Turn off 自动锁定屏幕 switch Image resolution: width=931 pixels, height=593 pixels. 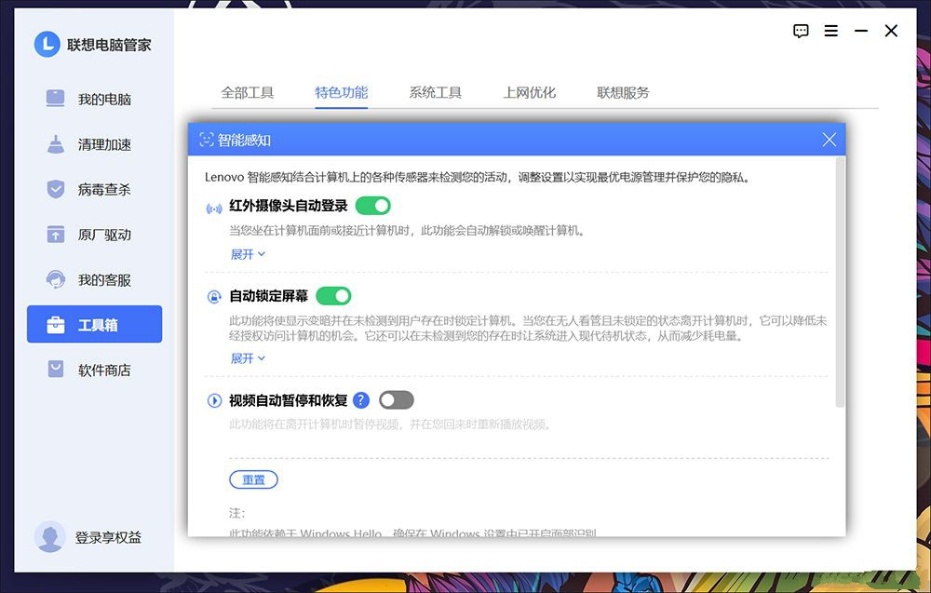(333, 296)
